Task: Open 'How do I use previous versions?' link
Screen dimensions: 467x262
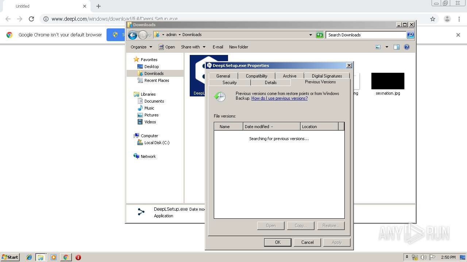Action: tap(279, 98)
